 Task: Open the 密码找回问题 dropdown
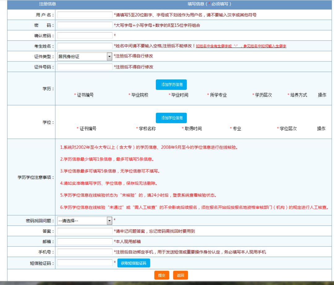pos(84,221)
